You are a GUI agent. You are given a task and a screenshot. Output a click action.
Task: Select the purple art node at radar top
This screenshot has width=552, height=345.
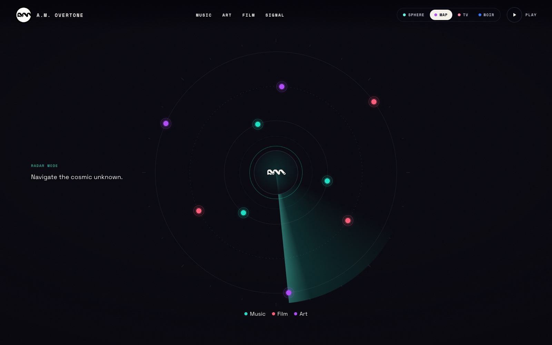point(282,87)
